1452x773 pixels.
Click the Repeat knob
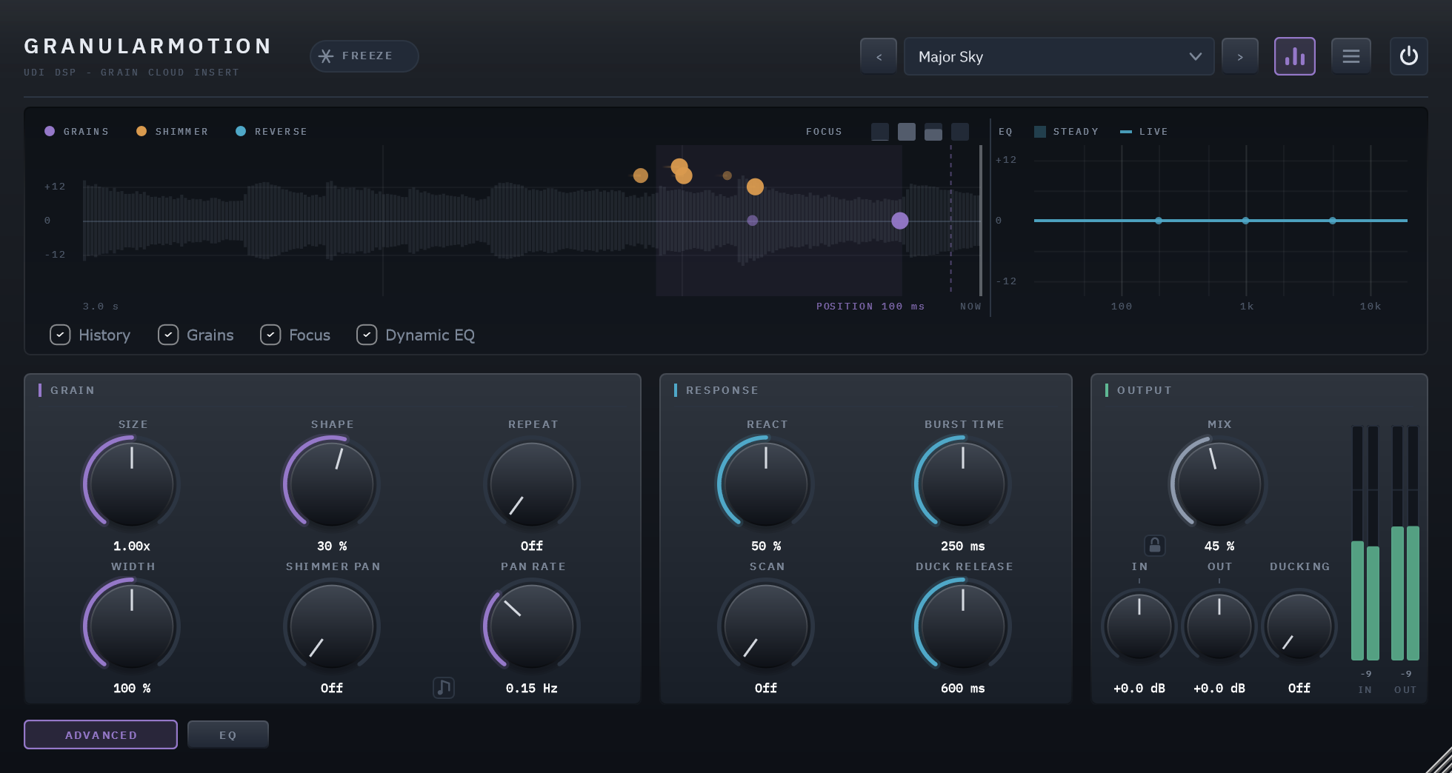tap(532, 484)
